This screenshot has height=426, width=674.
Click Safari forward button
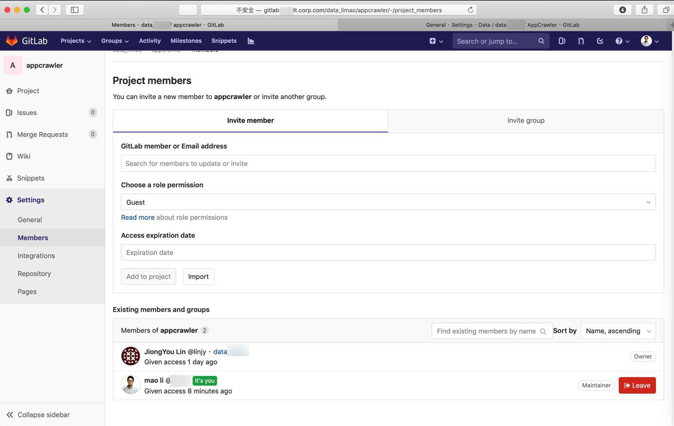point(55,10)
